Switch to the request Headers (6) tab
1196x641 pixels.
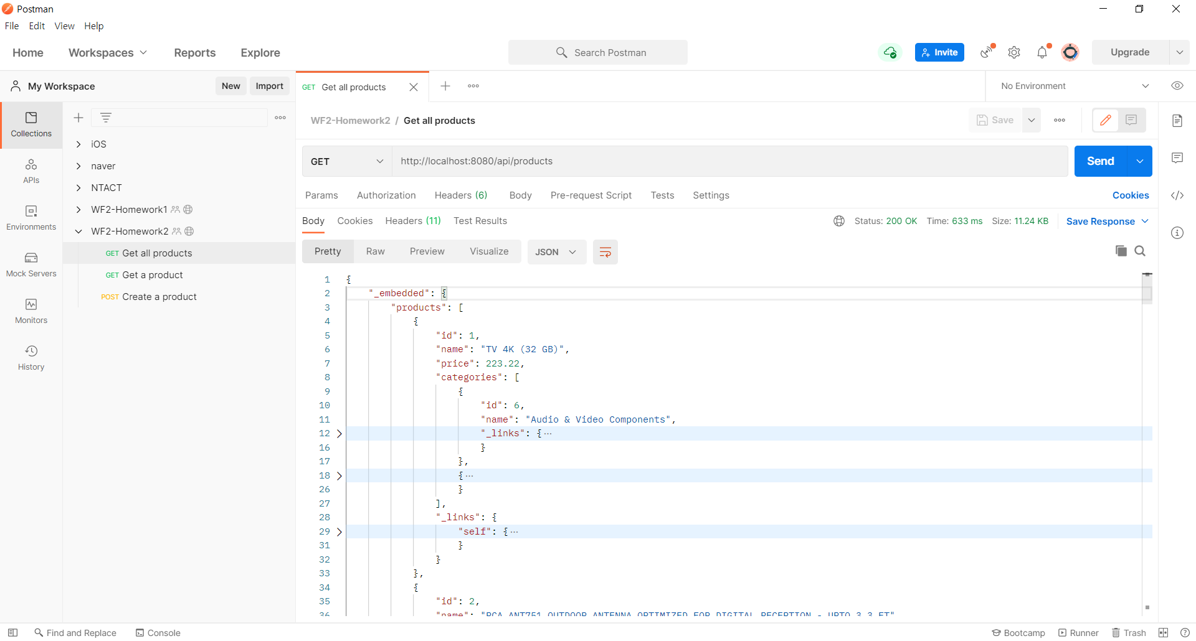461,195
